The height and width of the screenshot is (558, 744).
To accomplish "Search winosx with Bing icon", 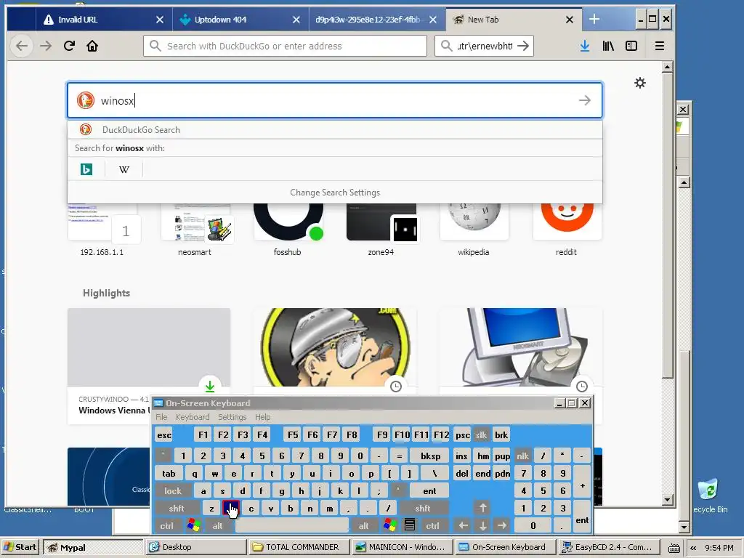I will pyautogui.click(x=86, y=169).
